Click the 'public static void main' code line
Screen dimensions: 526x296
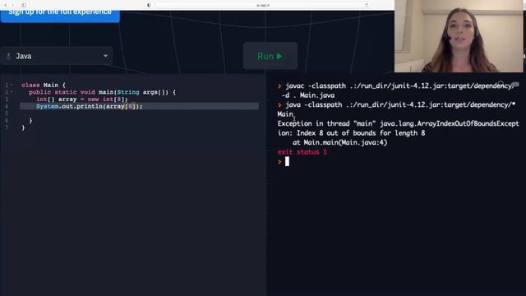102,92
